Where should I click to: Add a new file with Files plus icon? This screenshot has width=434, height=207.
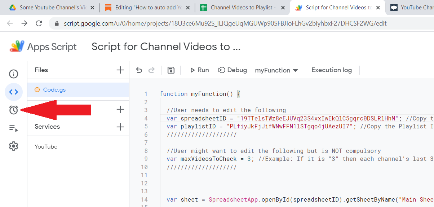[120, 70]
